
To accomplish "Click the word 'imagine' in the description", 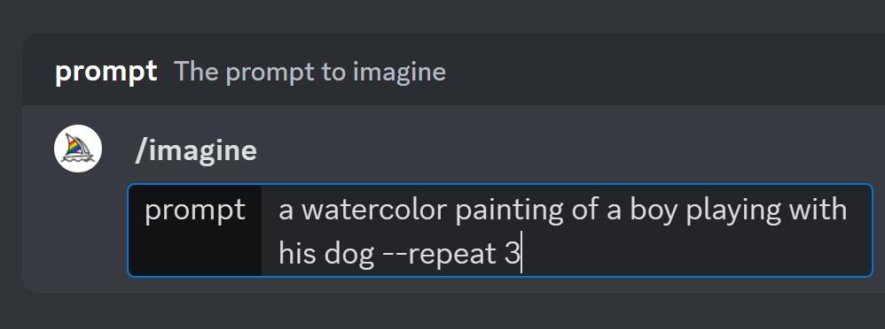I will pos(399,73).
